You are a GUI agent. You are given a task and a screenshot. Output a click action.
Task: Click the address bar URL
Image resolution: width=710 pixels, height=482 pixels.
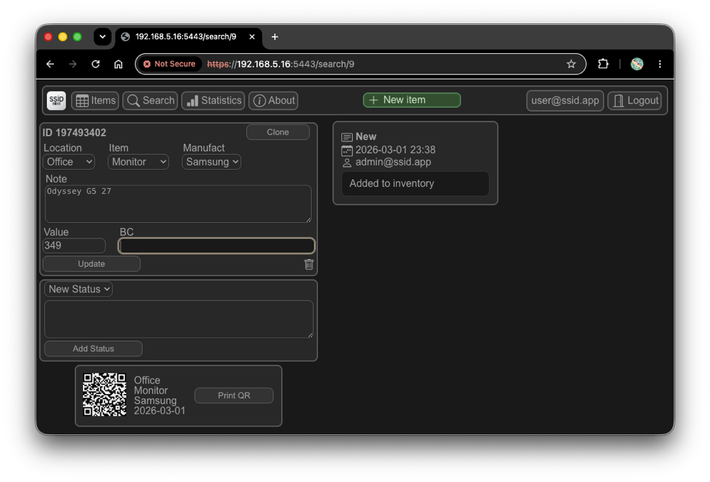280,65
